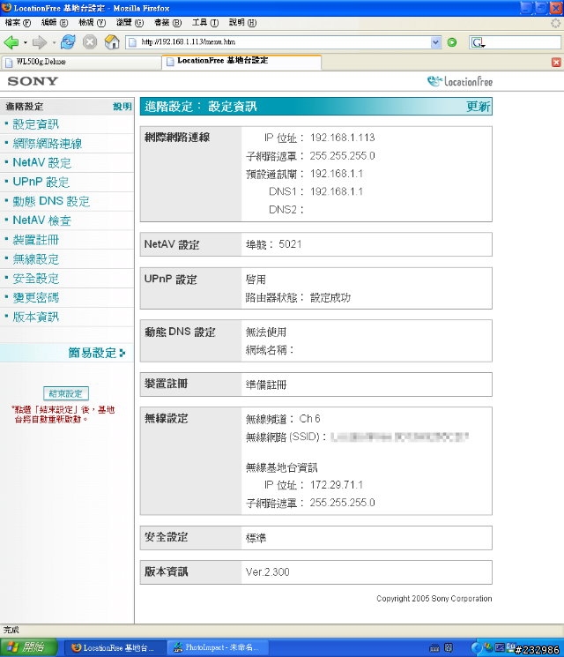Open 無線設定 sidebar link

click(35, 259)
